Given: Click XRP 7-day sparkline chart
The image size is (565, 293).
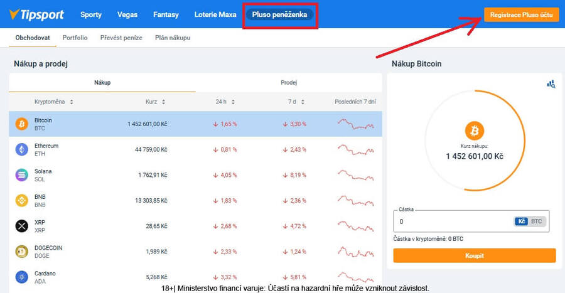Looking at the screenshot, I should pos(356,226).
